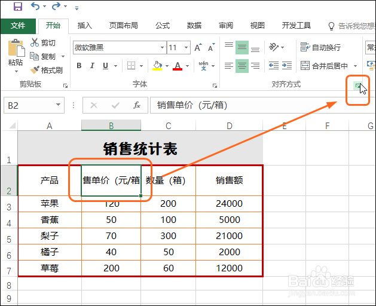Open the 合并后居中 dropdown arrow

click(356, 66)
